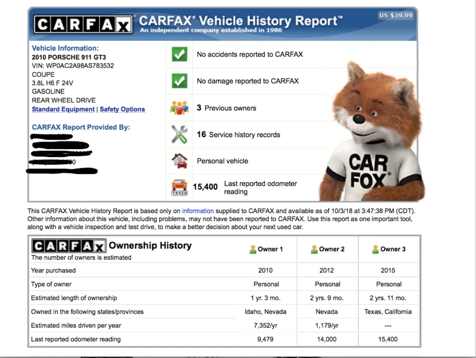Viewport: 476px width, 358px height.
Task: Click Owner 3 states 'Texas, California'
Action: [x=388, y=312]
